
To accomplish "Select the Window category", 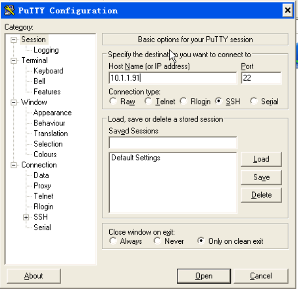I will pos(34,102).
